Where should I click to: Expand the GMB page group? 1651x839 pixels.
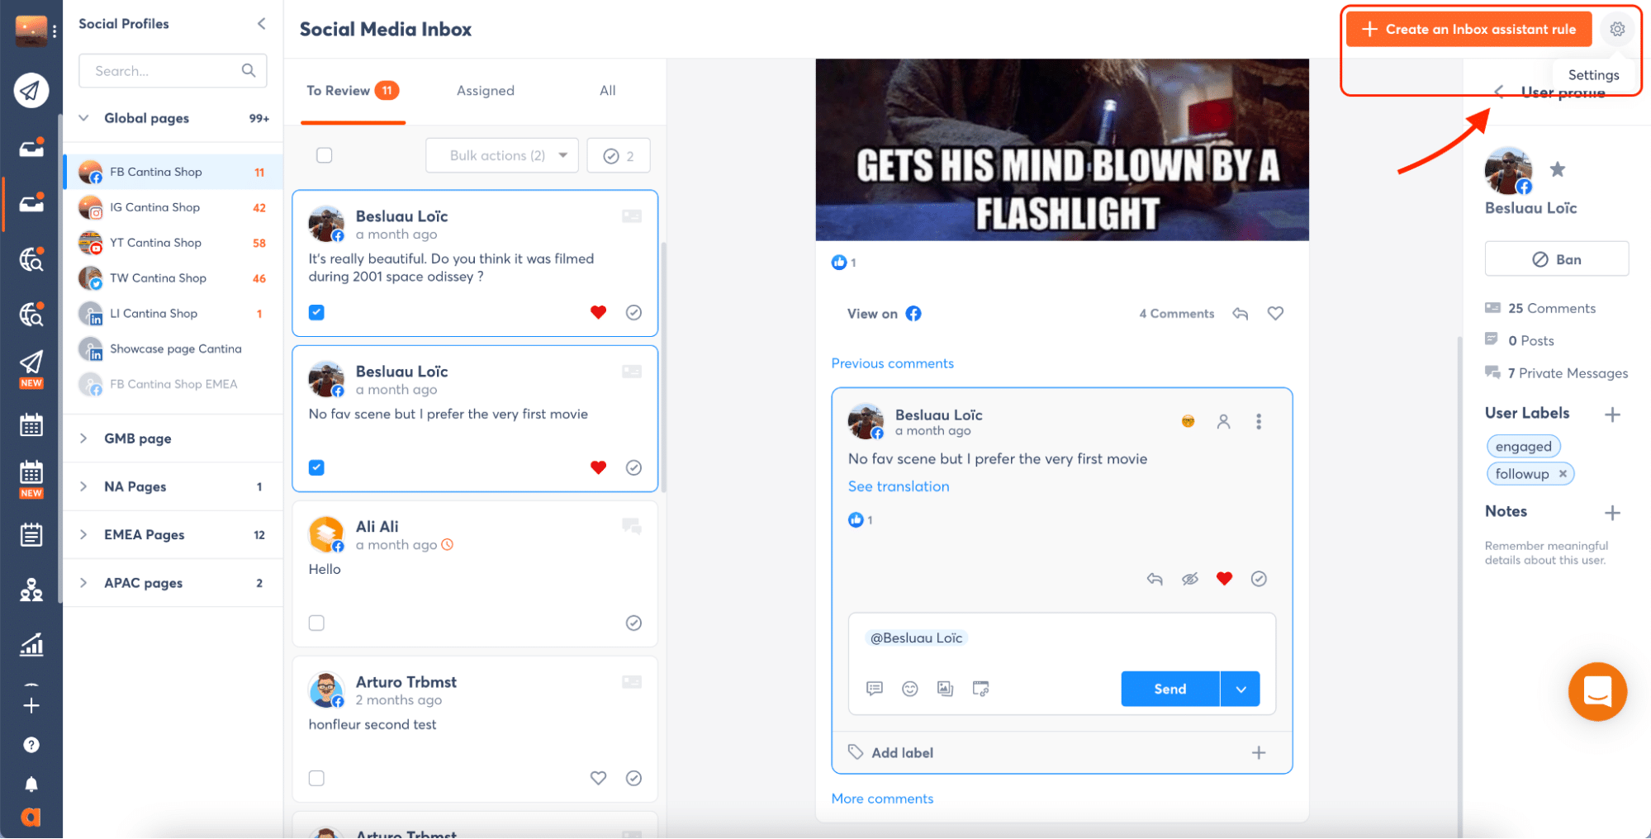pyautogui.click(x=83, y=438)
